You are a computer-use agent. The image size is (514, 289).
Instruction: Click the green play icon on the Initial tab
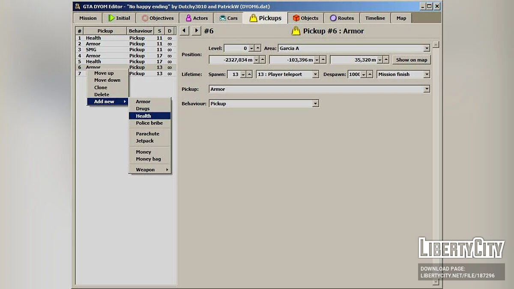click(111, 18)
